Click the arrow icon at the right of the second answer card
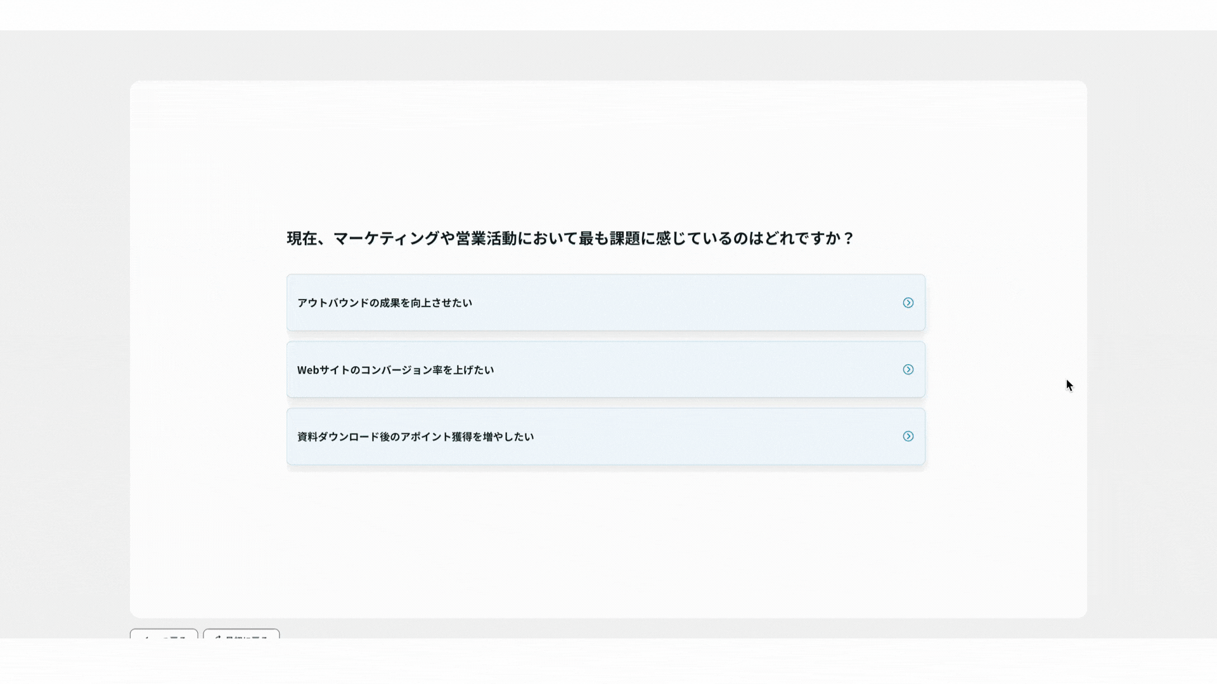 pos(908,369)
